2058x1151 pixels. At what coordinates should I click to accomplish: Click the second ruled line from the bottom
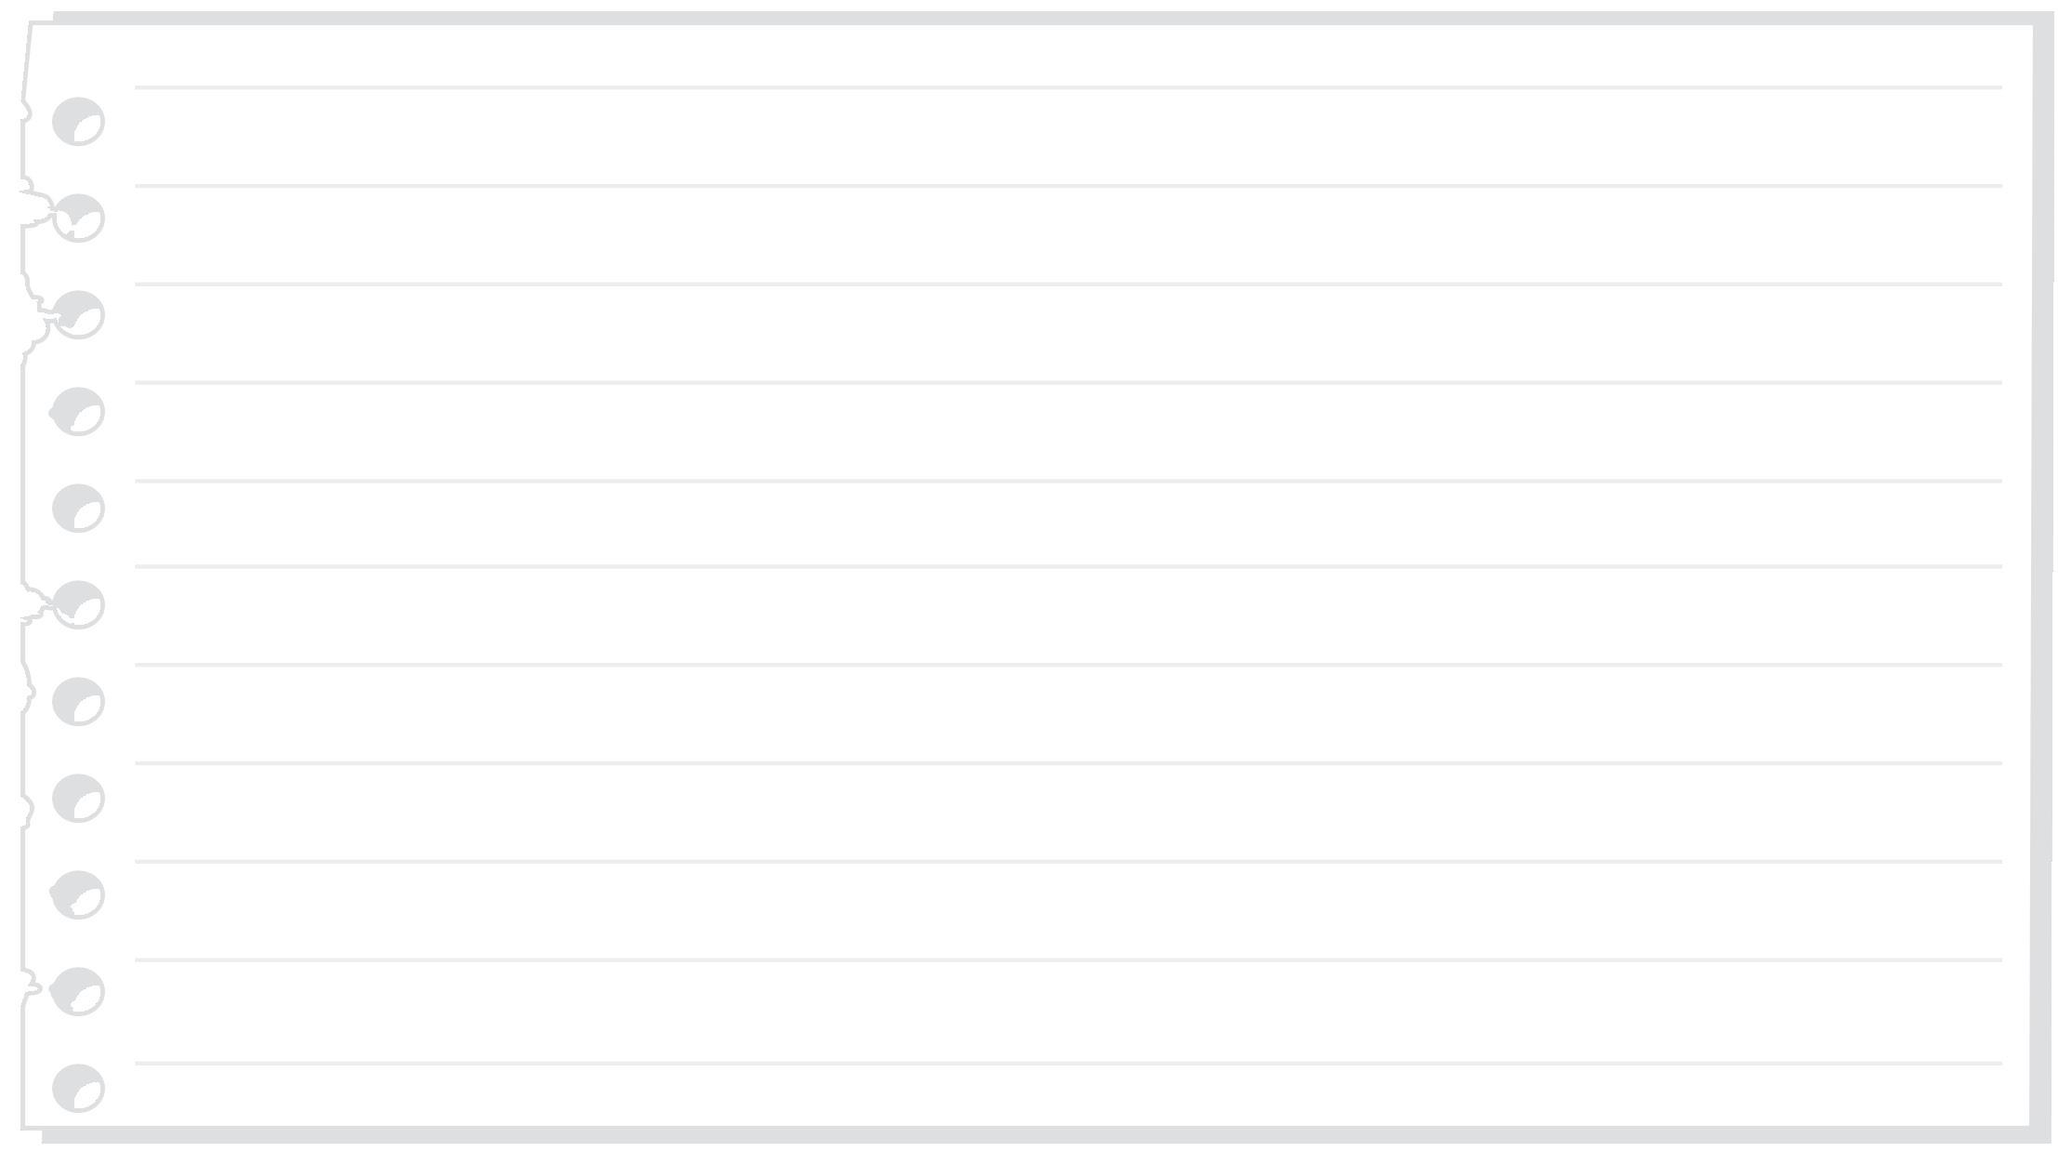click(x=1068, y=960)
